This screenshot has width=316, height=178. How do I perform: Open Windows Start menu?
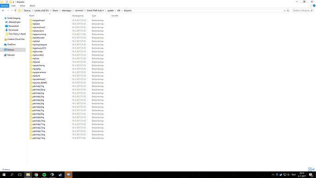(4, 175)
